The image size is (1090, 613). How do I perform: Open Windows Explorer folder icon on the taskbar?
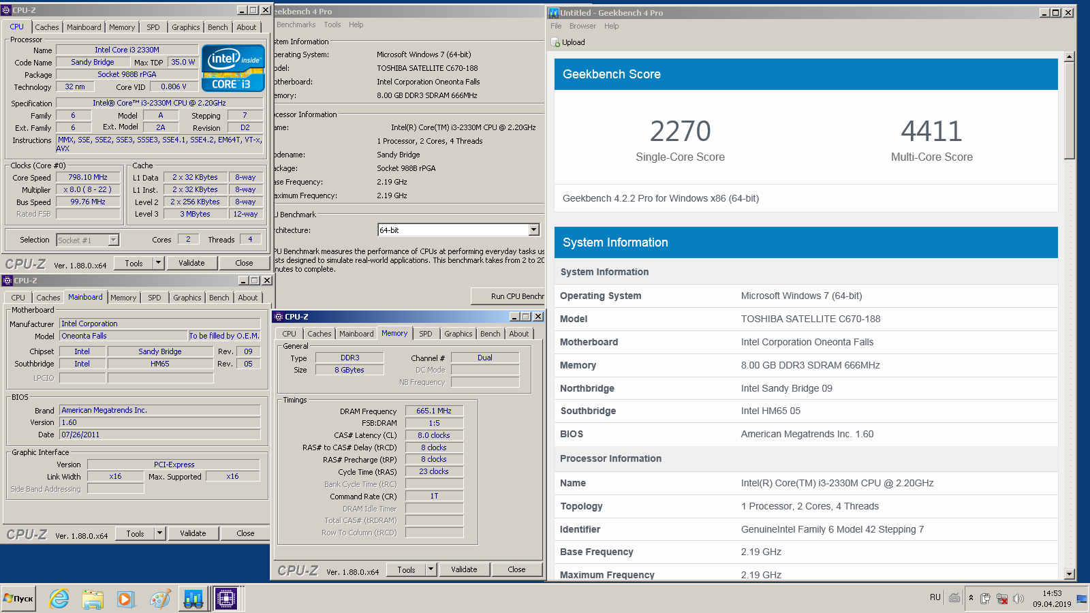[93, 599]
